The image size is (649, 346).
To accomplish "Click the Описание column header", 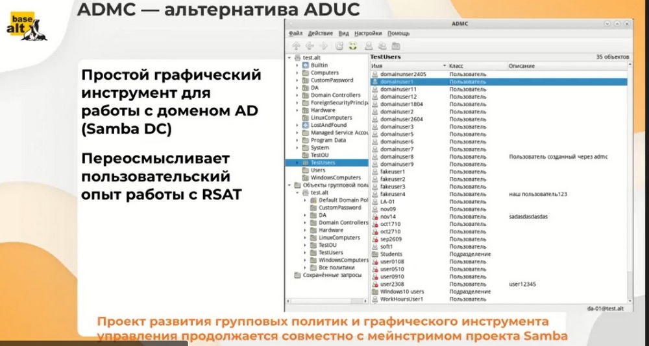I will pos(567,65).
